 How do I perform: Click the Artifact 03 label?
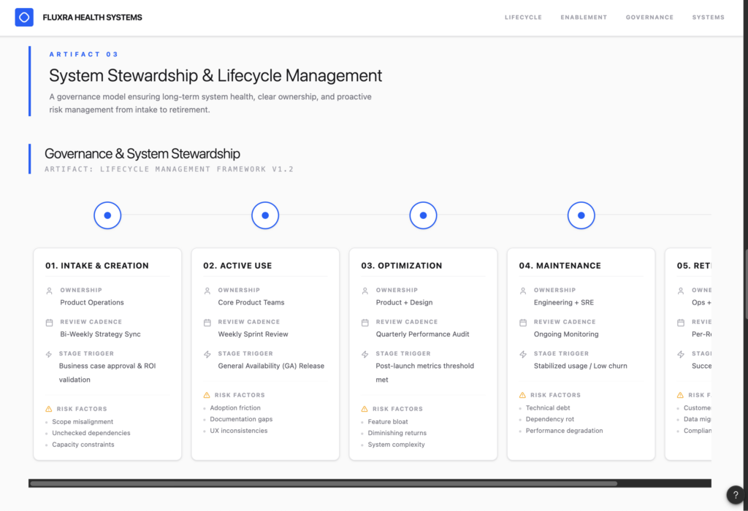[x=84, y=54]
